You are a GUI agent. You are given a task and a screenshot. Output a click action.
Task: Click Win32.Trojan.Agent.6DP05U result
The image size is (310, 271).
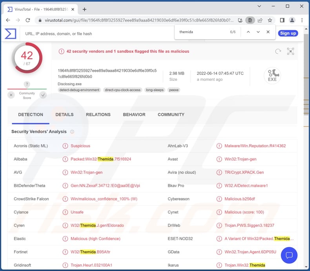[250, 252]
